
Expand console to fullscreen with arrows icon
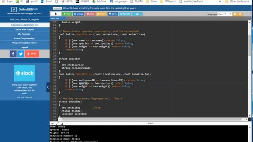tap(57, 123)
